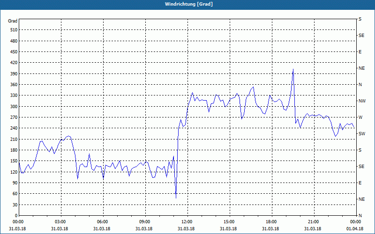Click the '03:00' time label
Viewport: 375px width, 234px height.
pos(61,221)
